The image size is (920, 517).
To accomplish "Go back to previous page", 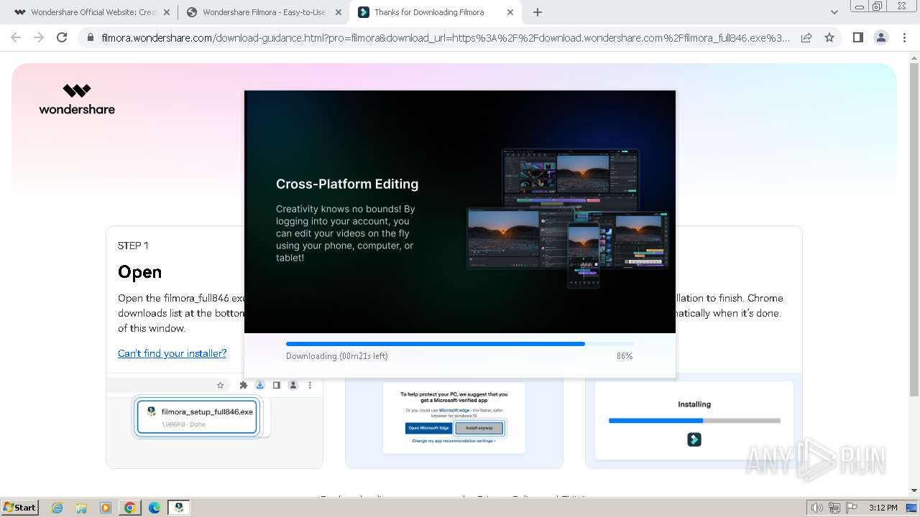I will click(x=16, y=37).
